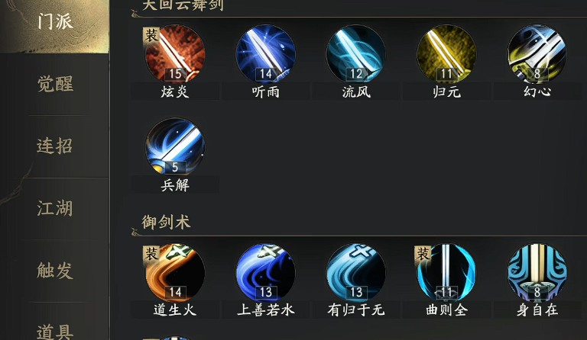Choose the 流风 cyan sword skill icon

coord(356,53)
